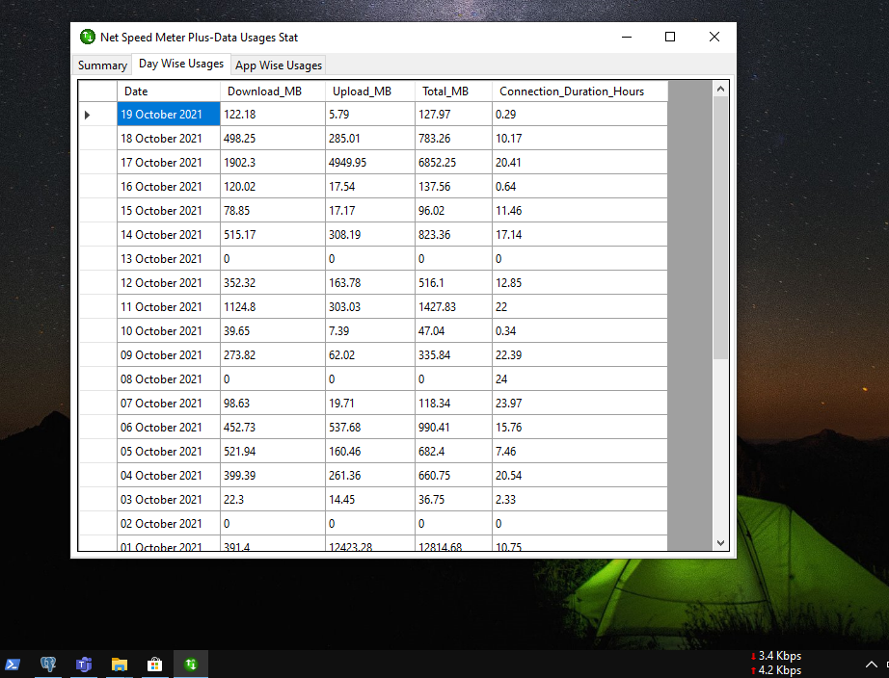Click the 3.4 Kbps tray speed indicator
This screenshot has height=678, width=889.
pyautogui.click(x=775, y=656)
